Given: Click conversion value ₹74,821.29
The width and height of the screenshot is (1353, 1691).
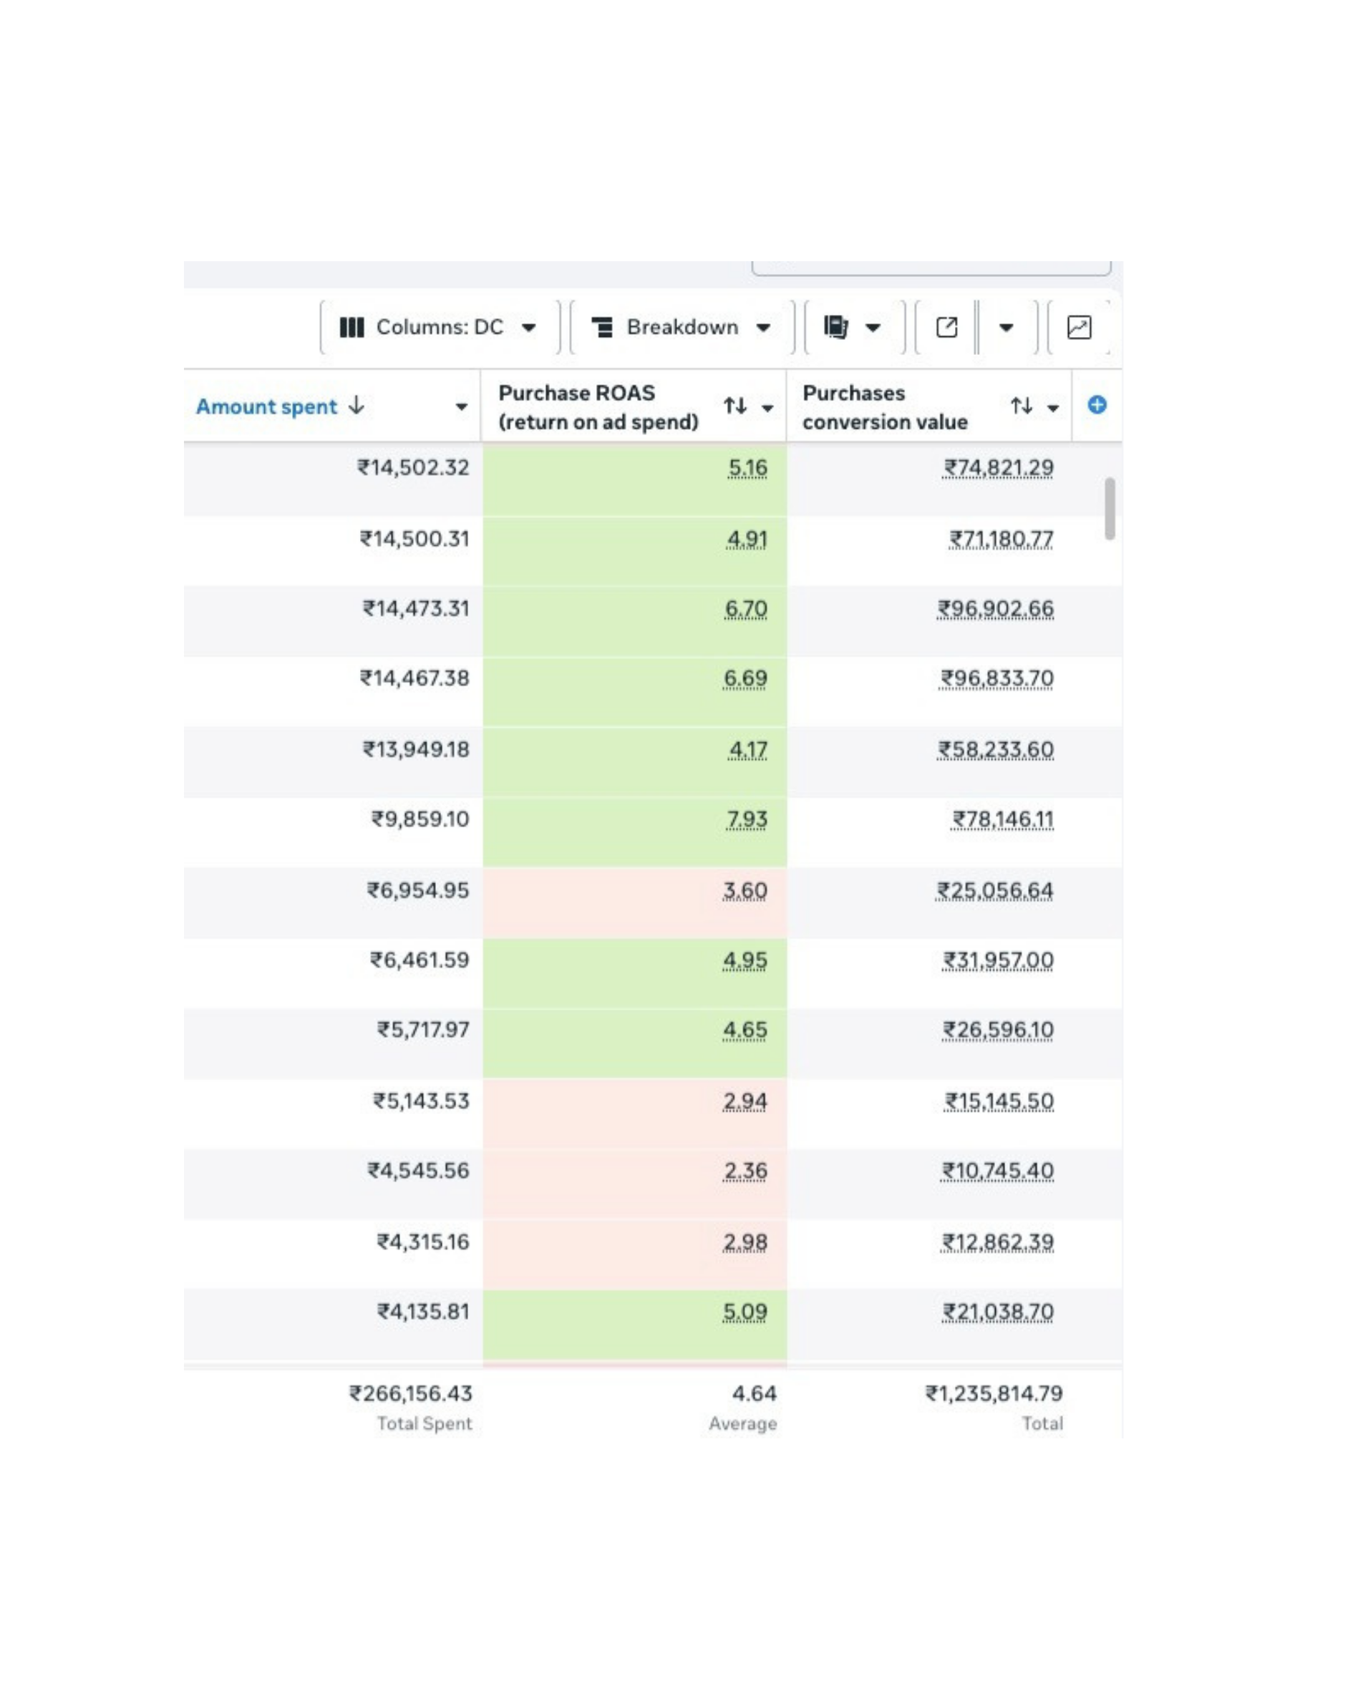Looking at the screenshot, I should pyautogui.click(x=998, y=467).
